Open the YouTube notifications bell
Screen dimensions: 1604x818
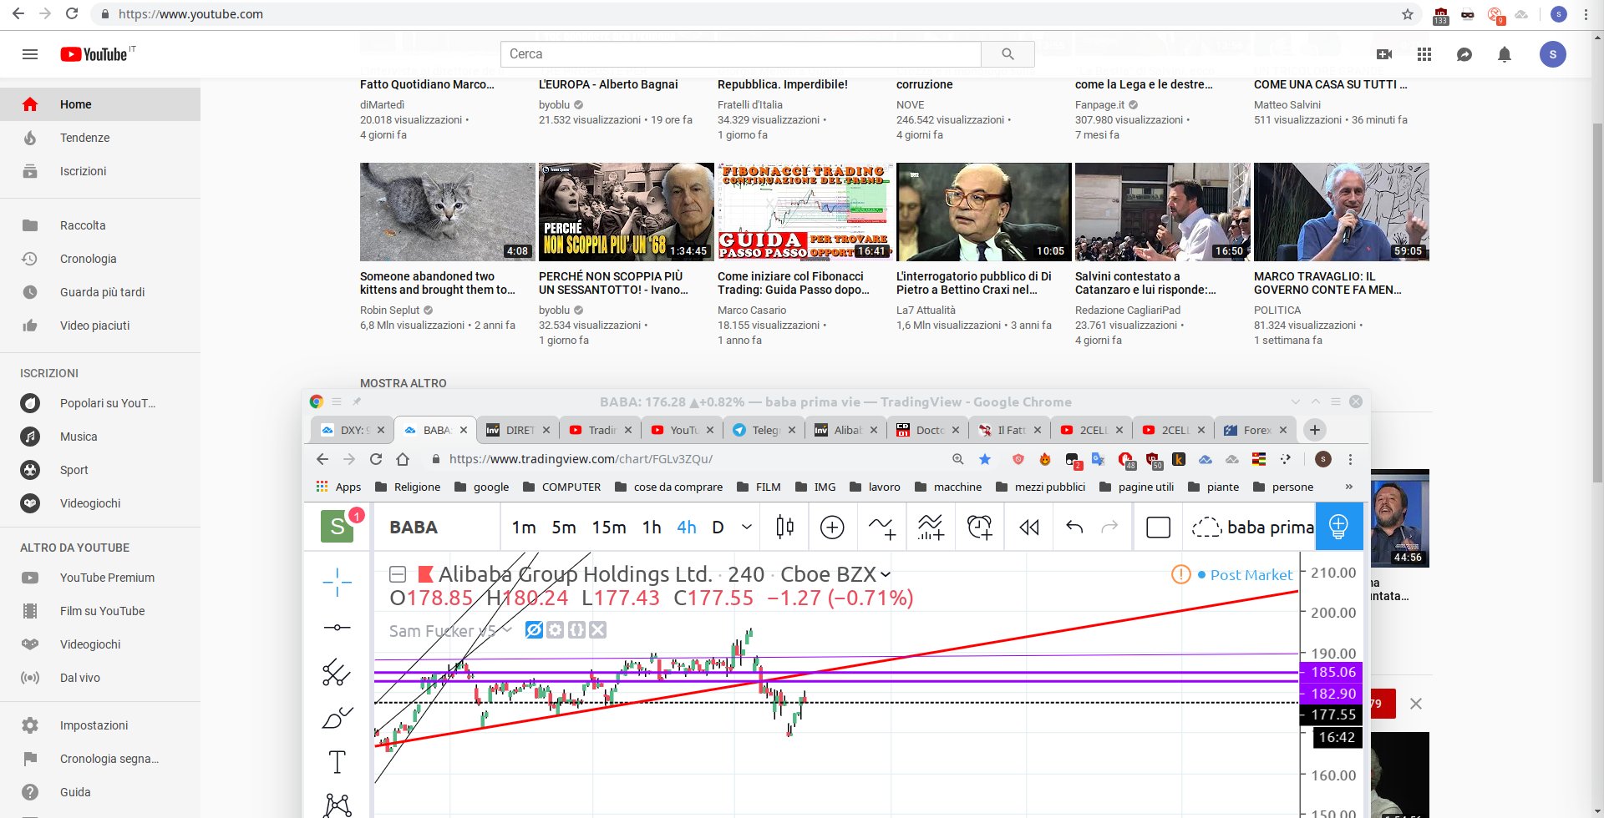coord(1505,54)
